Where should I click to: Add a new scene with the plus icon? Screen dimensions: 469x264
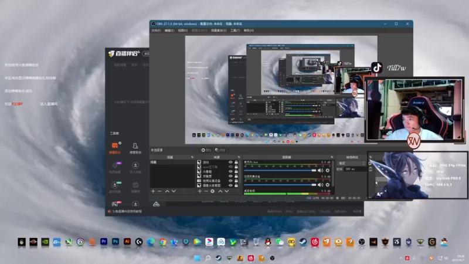[x=153, y=191]
